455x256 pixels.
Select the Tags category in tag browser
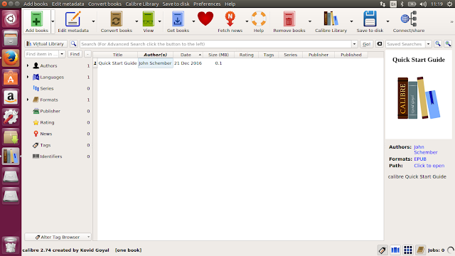pos(45,145)
